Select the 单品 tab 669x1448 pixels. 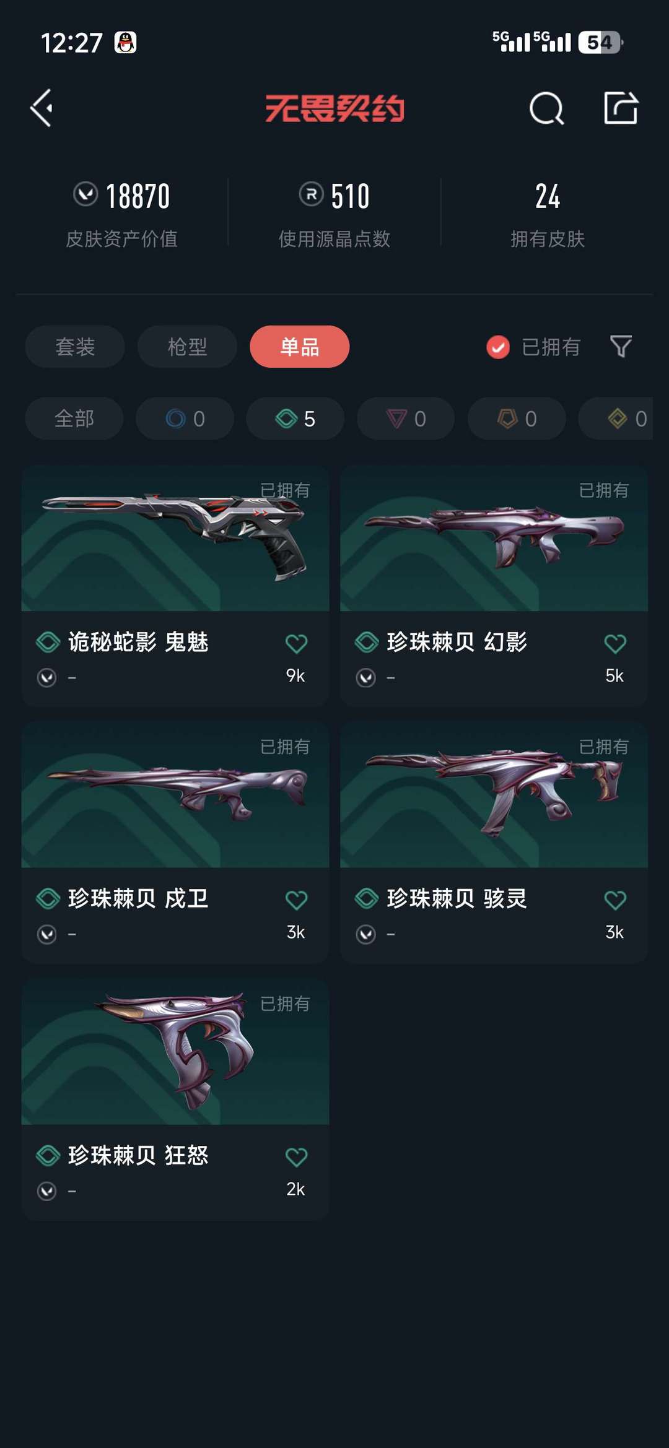299,347
